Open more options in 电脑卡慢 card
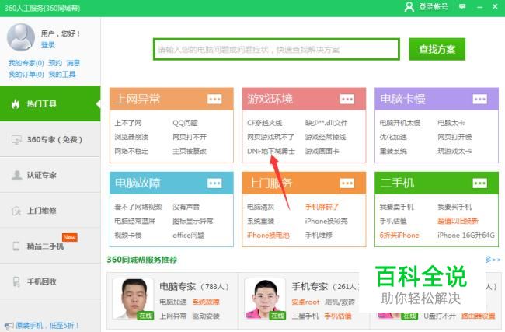This screenshot has width=505, height=332. click(480, 99)
